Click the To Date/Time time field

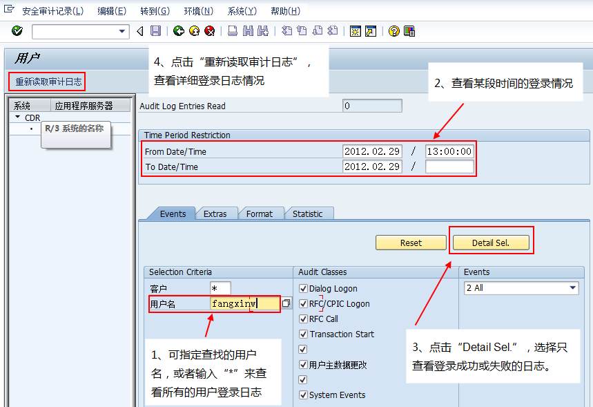[449, 167]
